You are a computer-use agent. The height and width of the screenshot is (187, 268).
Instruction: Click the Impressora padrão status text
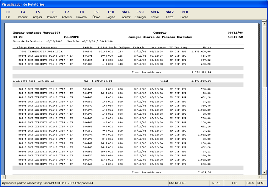click(47, 183)
